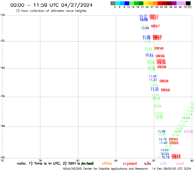Image resolution: width=194 pixels, height=171 pixels.
Task: Click the green wave height '14.31'
Action: tap(181, 125)
